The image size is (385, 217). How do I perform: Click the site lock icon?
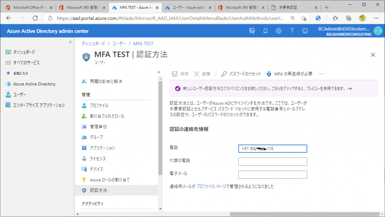point(50,18)
